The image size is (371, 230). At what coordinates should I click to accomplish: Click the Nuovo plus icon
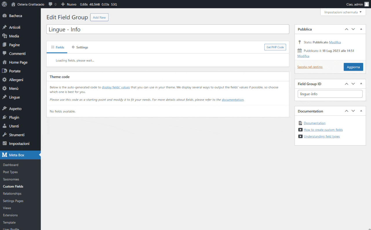(63, 4)
